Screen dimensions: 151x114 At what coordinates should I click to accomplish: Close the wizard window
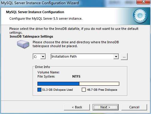pyautogui.click(x=144, y=2)
